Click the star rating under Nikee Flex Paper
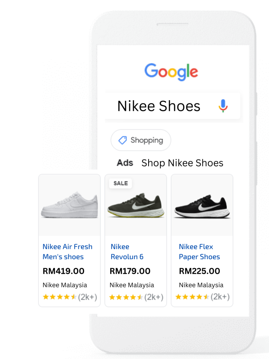269x359 pixels. (192, 297)
